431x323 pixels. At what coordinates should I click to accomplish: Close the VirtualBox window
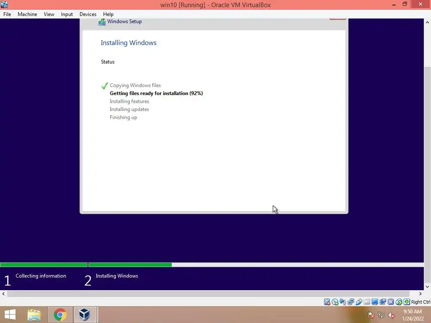click(x=420, y=4)
